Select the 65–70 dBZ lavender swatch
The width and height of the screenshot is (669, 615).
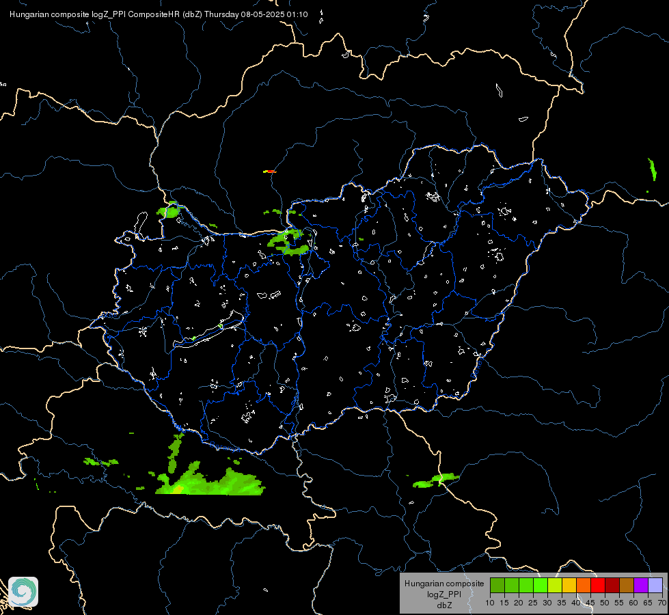tap(655, 585)
